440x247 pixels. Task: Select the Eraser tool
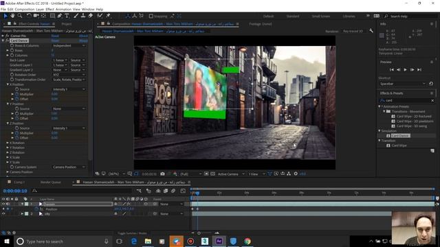point(90,16)
